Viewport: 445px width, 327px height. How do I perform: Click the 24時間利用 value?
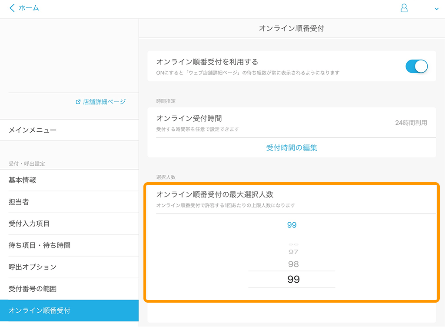point(411,123)
